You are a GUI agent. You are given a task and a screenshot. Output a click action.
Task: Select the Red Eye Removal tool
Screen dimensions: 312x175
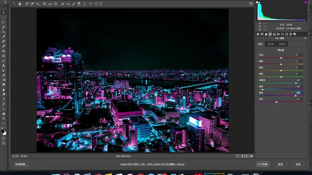pyautogui.click(x=68, y=4)
